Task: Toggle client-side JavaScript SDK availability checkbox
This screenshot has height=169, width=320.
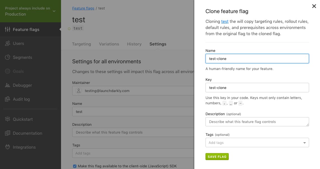Action: 75,166
